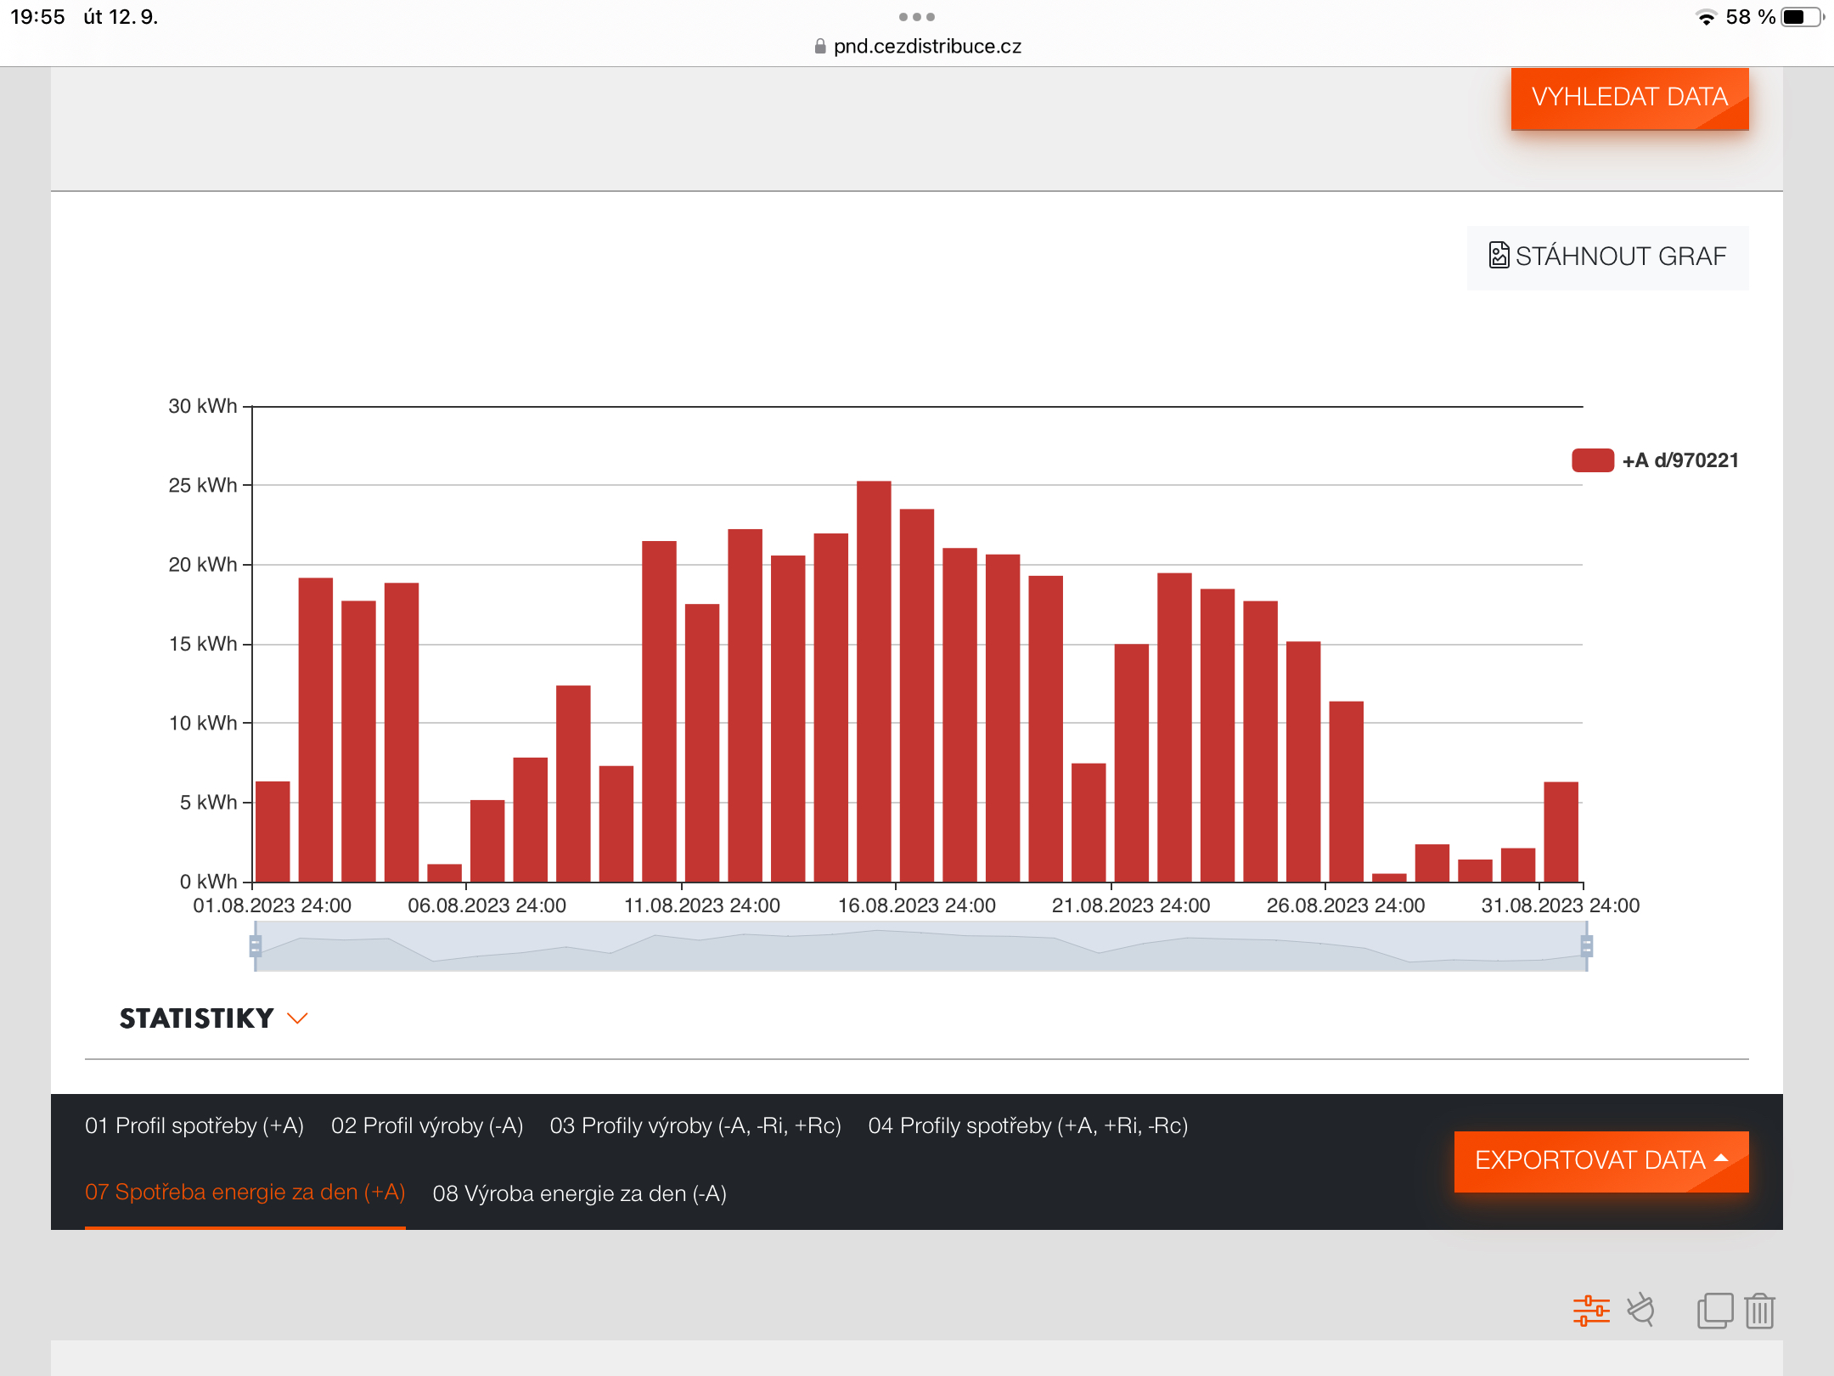1834x1376 pixels.
Task: Tap the Wi-Fi status icon
Action: 1706,17
